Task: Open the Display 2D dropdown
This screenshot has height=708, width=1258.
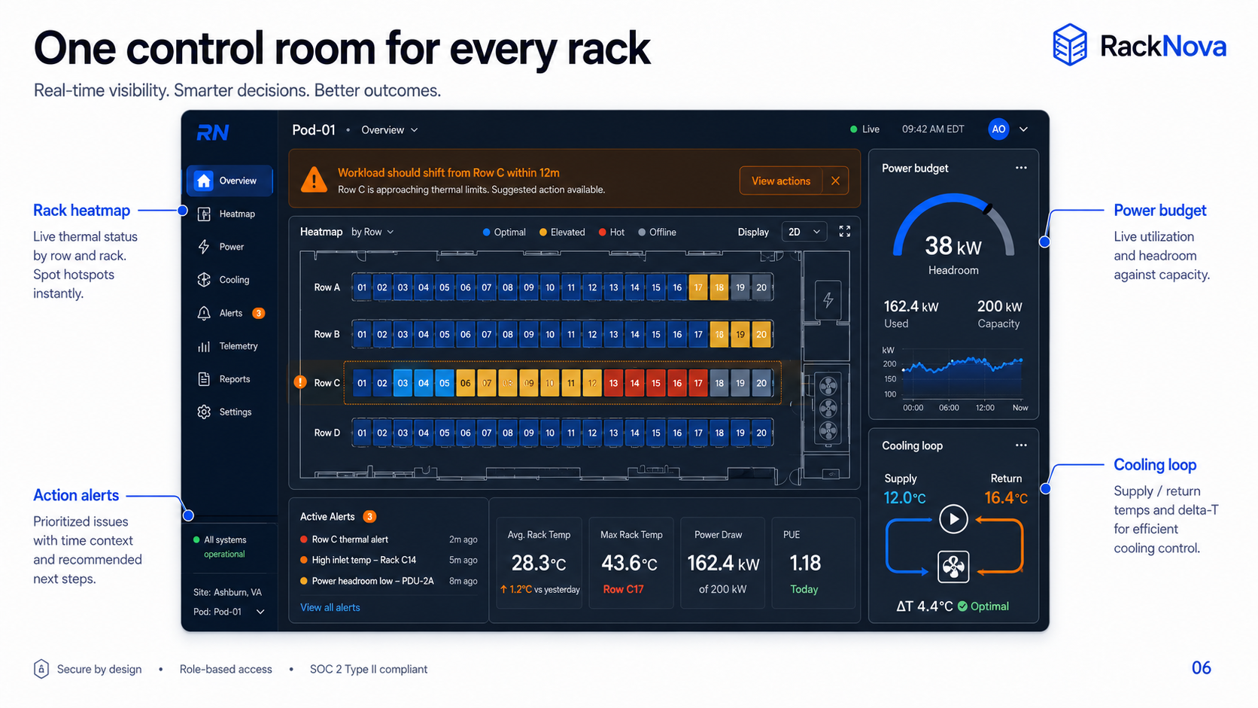Action: click(805, 232)
